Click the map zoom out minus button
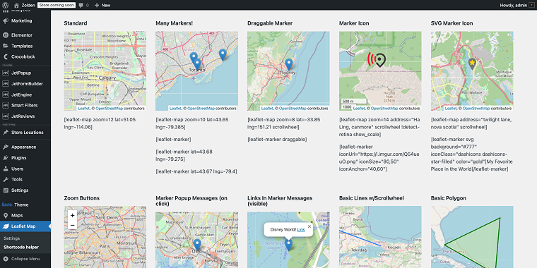 (x=72, y=225)
